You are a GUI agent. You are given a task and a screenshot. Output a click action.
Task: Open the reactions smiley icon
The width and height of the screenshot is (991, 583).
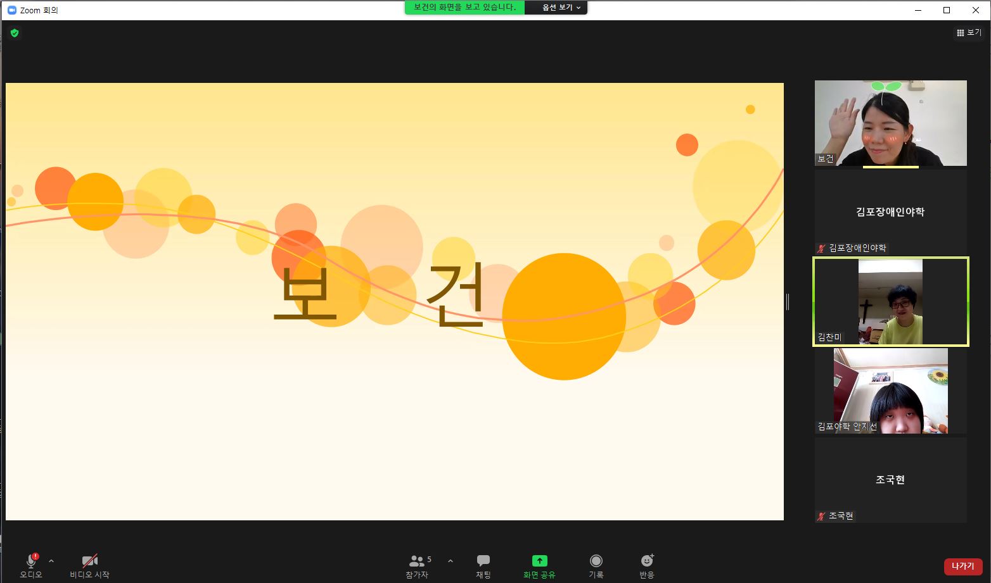pos(647,560)
